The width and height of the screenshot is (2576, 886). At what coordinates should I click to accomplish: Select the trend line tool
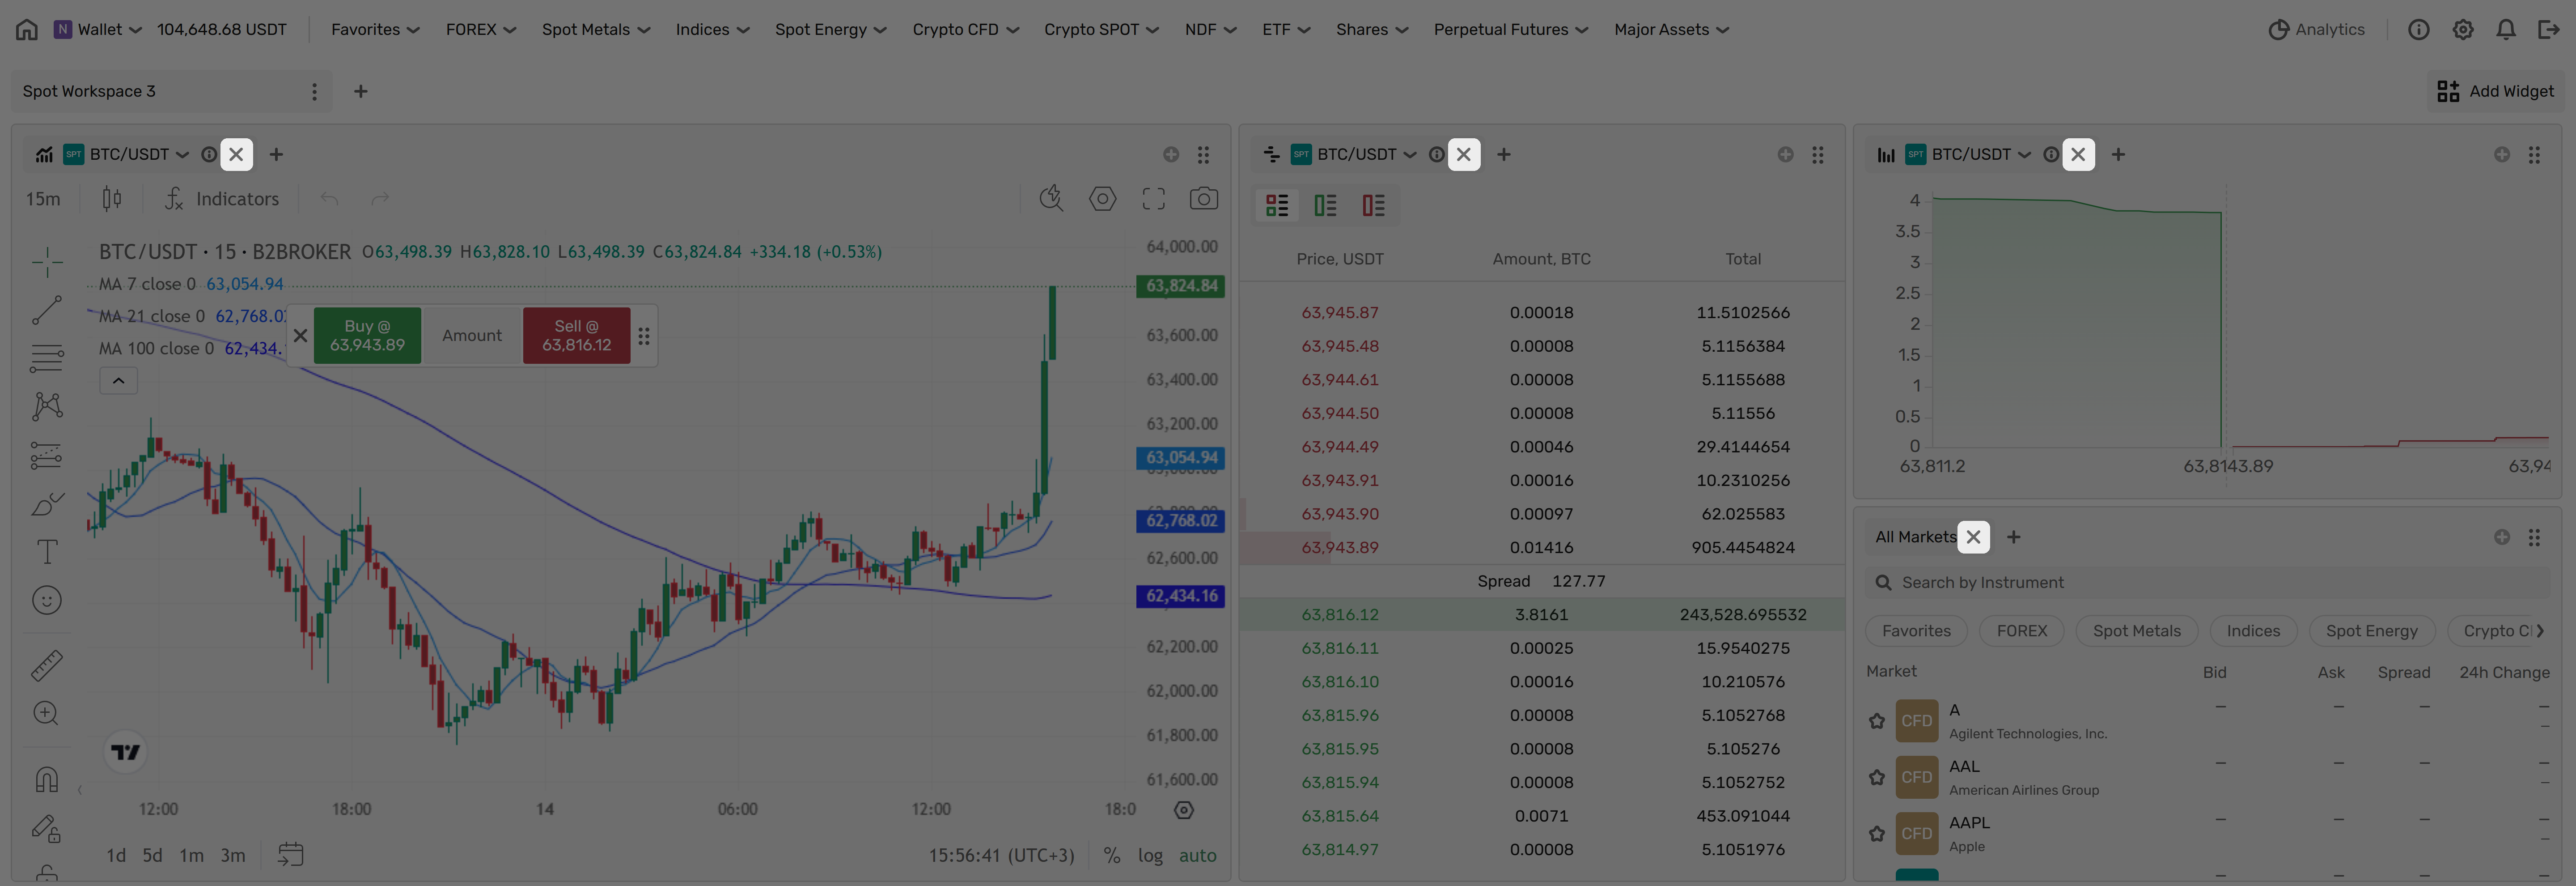click(x=47, y=310)
